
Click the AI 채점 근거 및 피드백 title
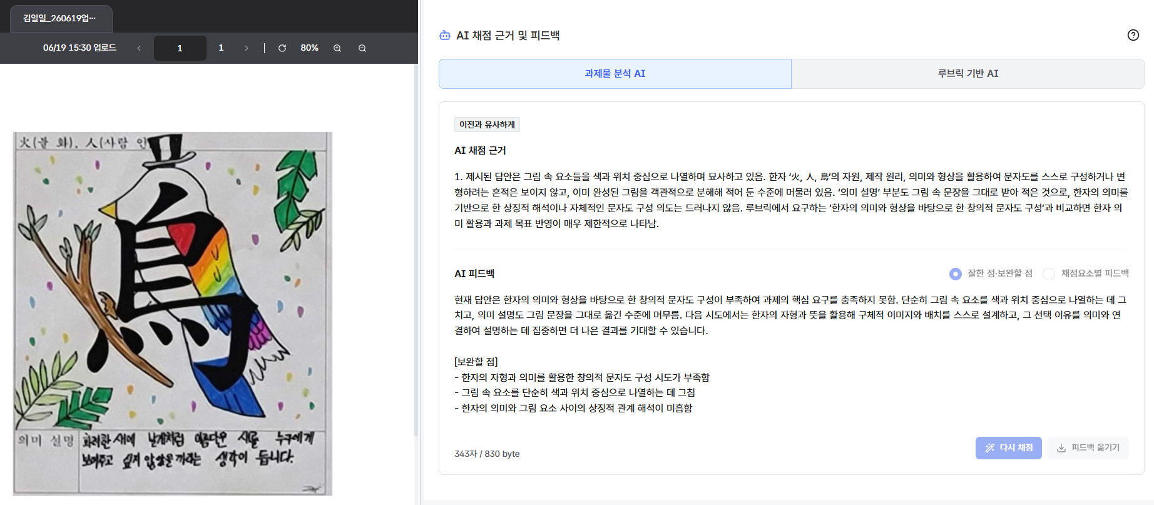(x=508, y=36)
